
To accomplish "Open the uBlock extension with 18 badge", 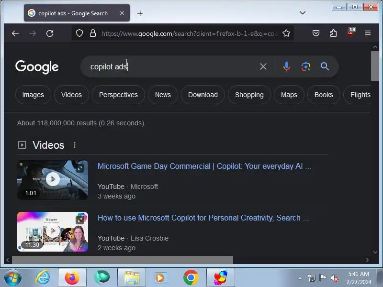I will (x=351, y=33).
